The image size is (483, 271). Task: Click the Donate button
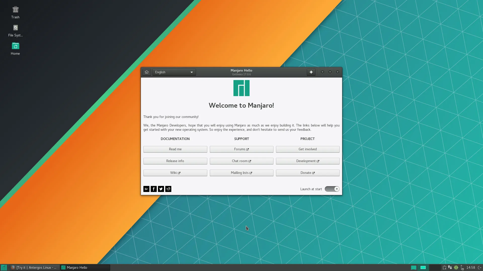(x=307, y=173)
